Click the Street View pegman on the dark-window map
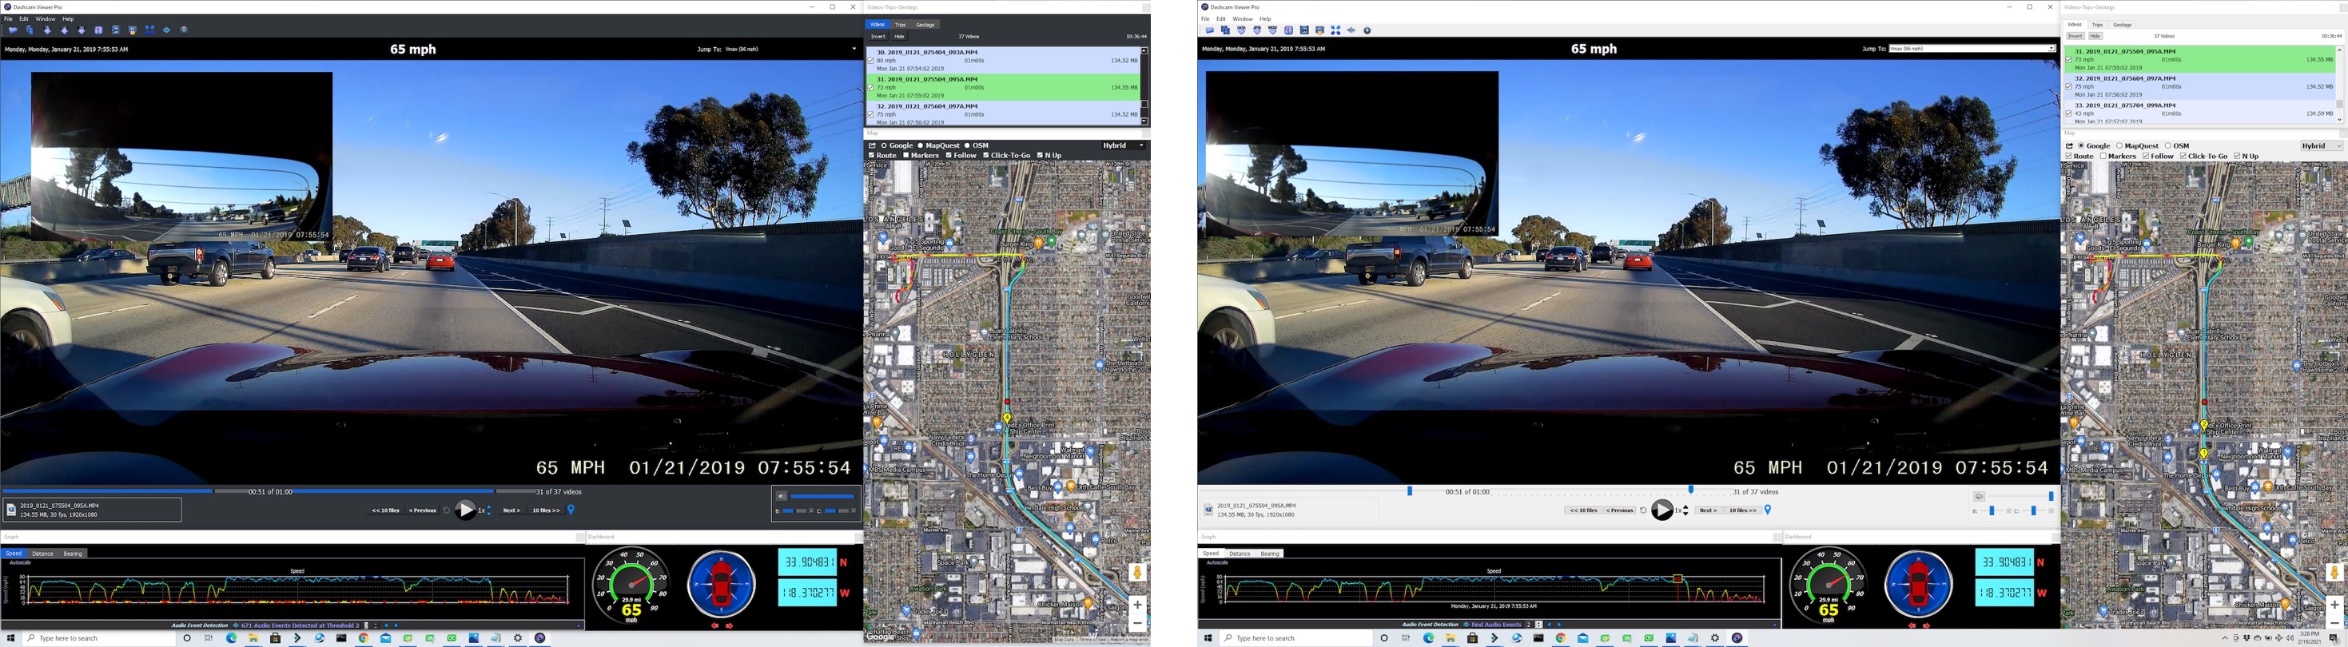The height and width of the screenshot is (647, 2348). tap(1136, 572)
